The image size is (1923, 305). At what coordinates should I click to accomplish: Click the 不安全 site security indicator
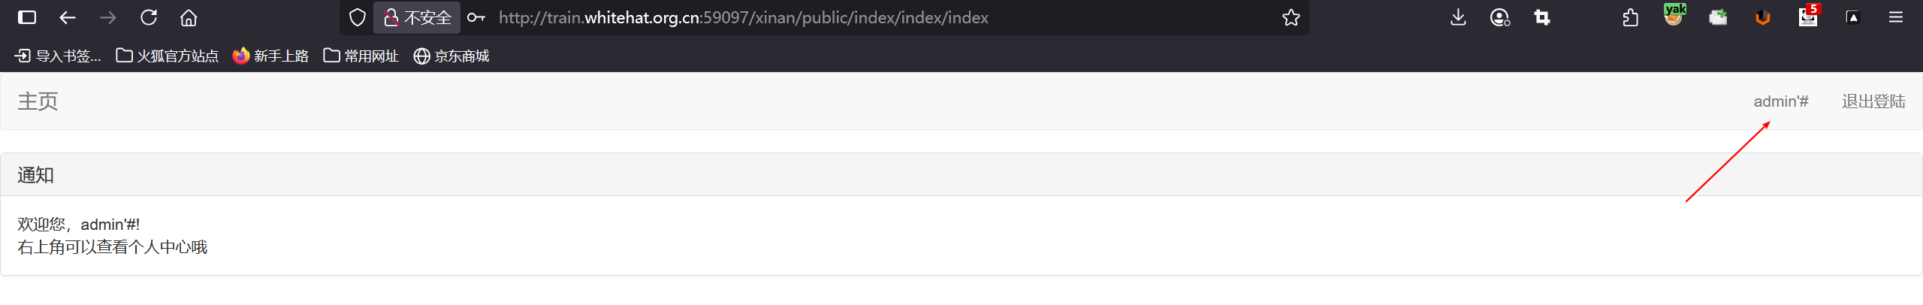417,17
